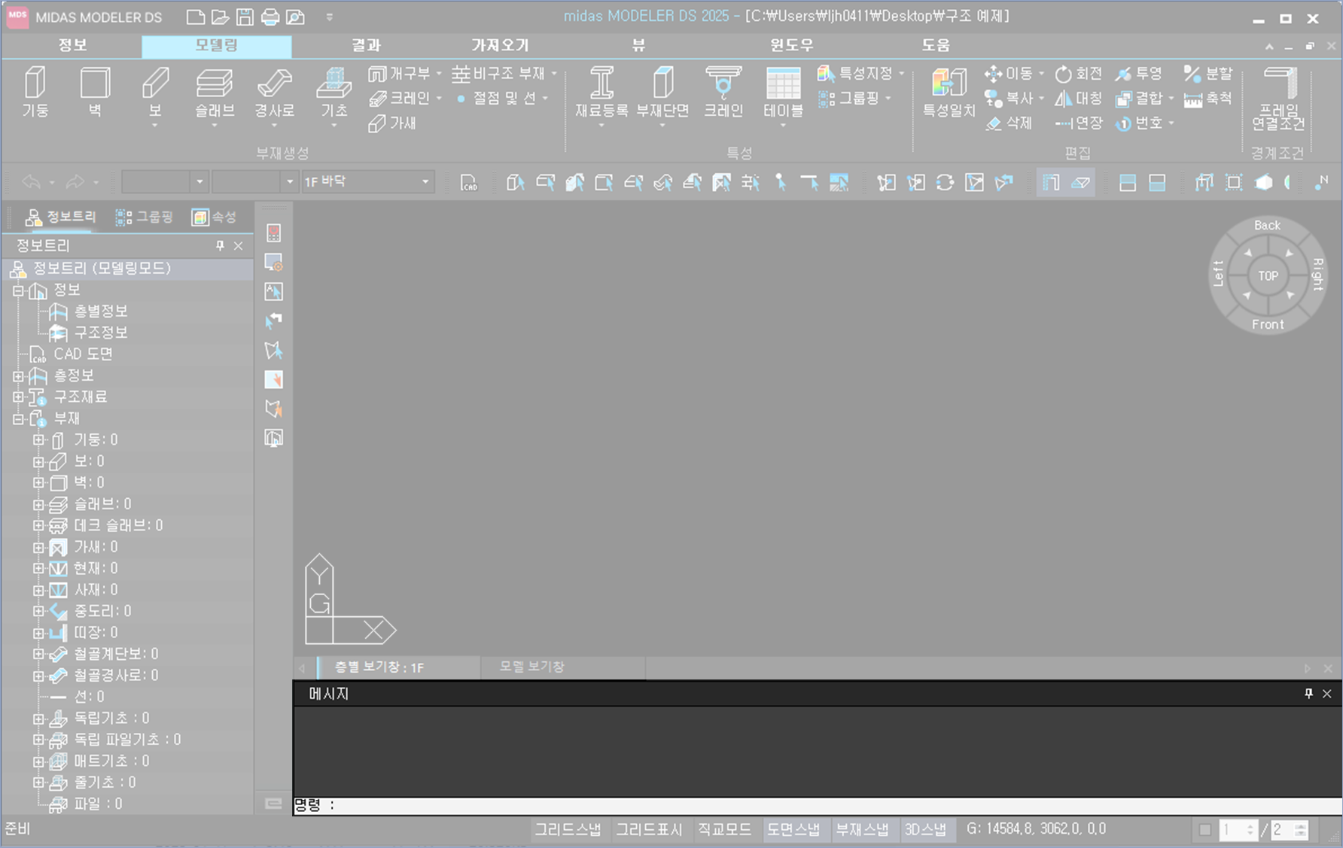The image size is (1343, 848).
Task: Select 데크 슬래브: 0 tree item
Action: point(118,525)
